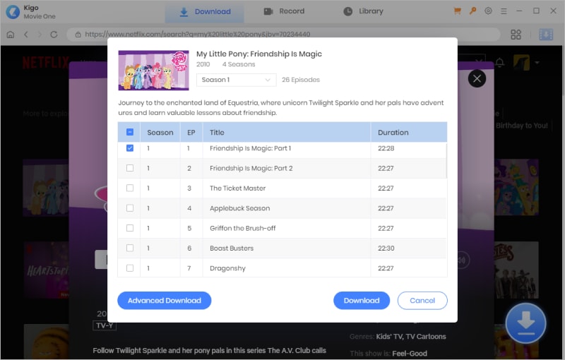Check Griffon the Brush-off episode
Image resolution: width=565 pixels, height=360 pixels.
tap(130, 228)
